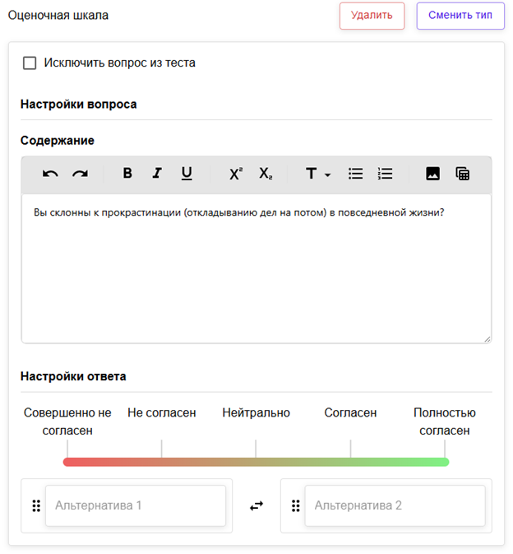Open the text size T dropdown

tap(317, 174)
